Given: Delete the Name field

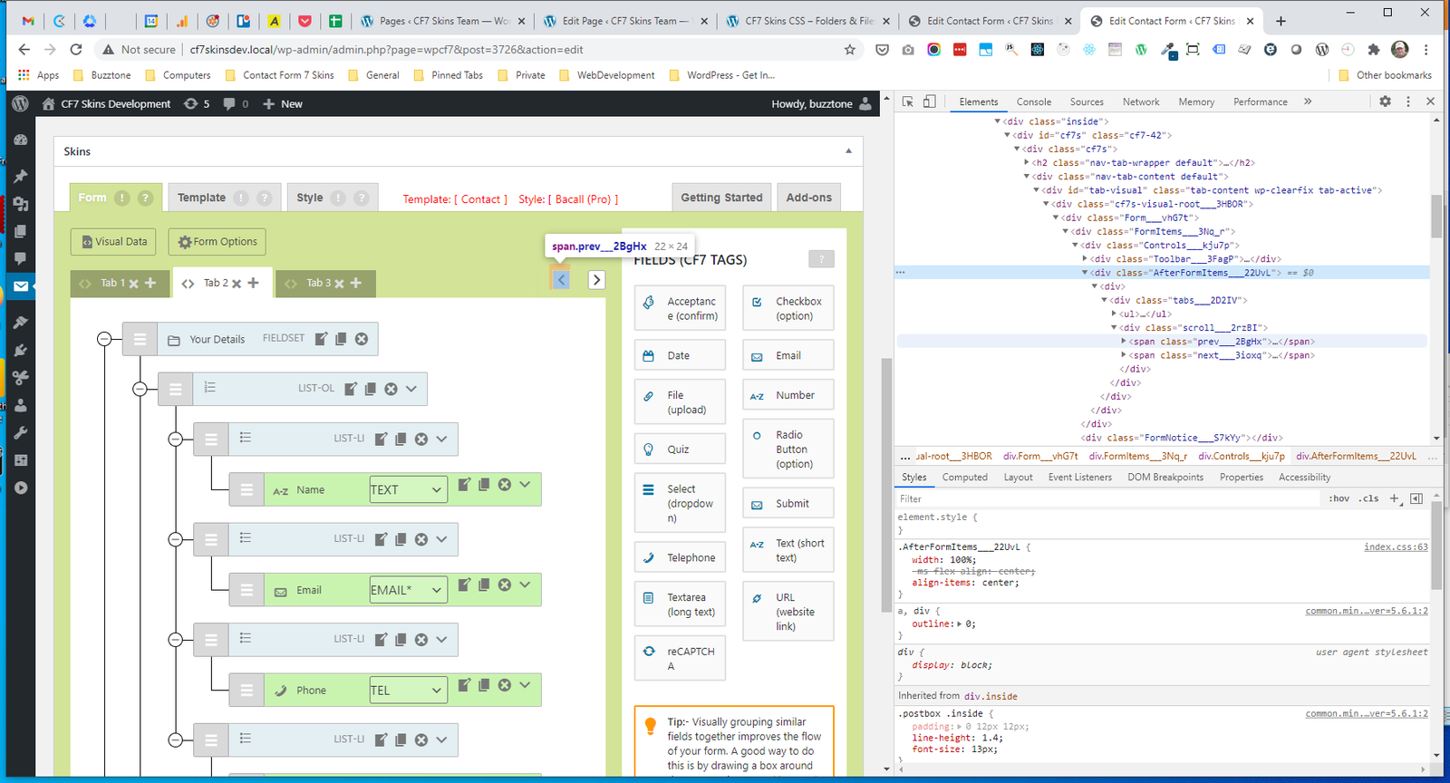Looking at the screenshot, I should pyautogui.click(x=505, y=485).
